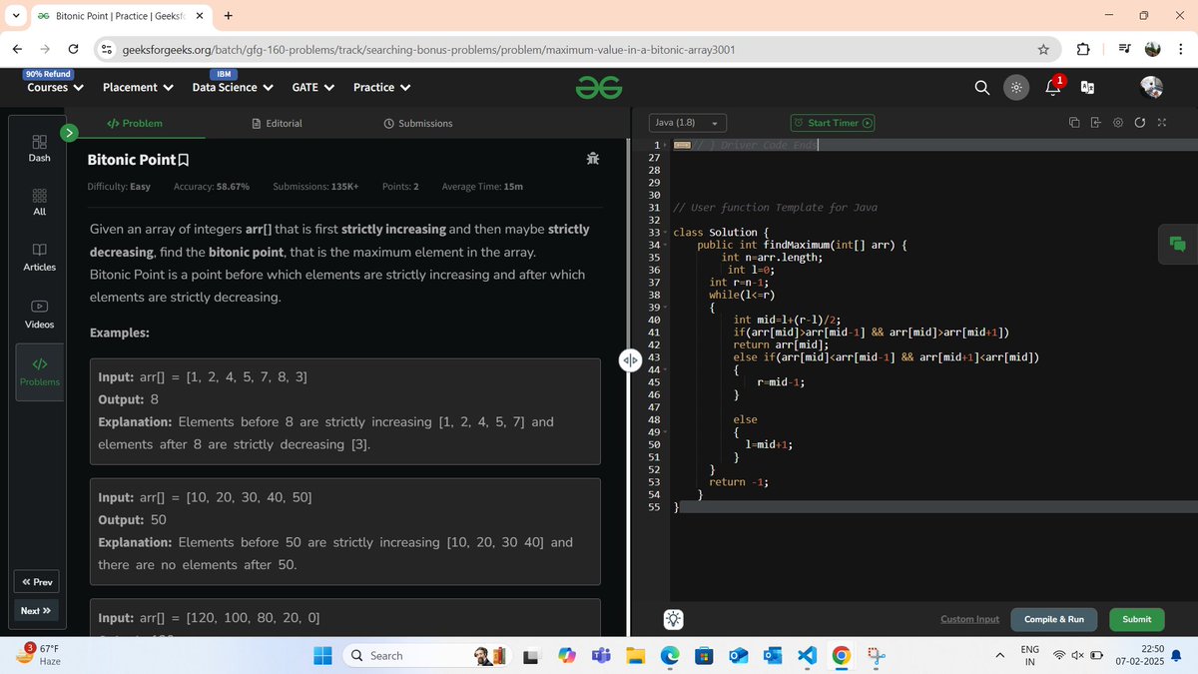Toggle the light/dark theme button
The image size is (1198, 674).
tap(1015, 88)
